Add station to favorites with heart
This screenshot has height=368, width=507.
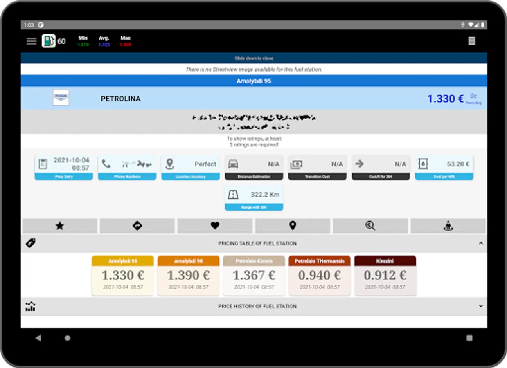coord(215,226)
